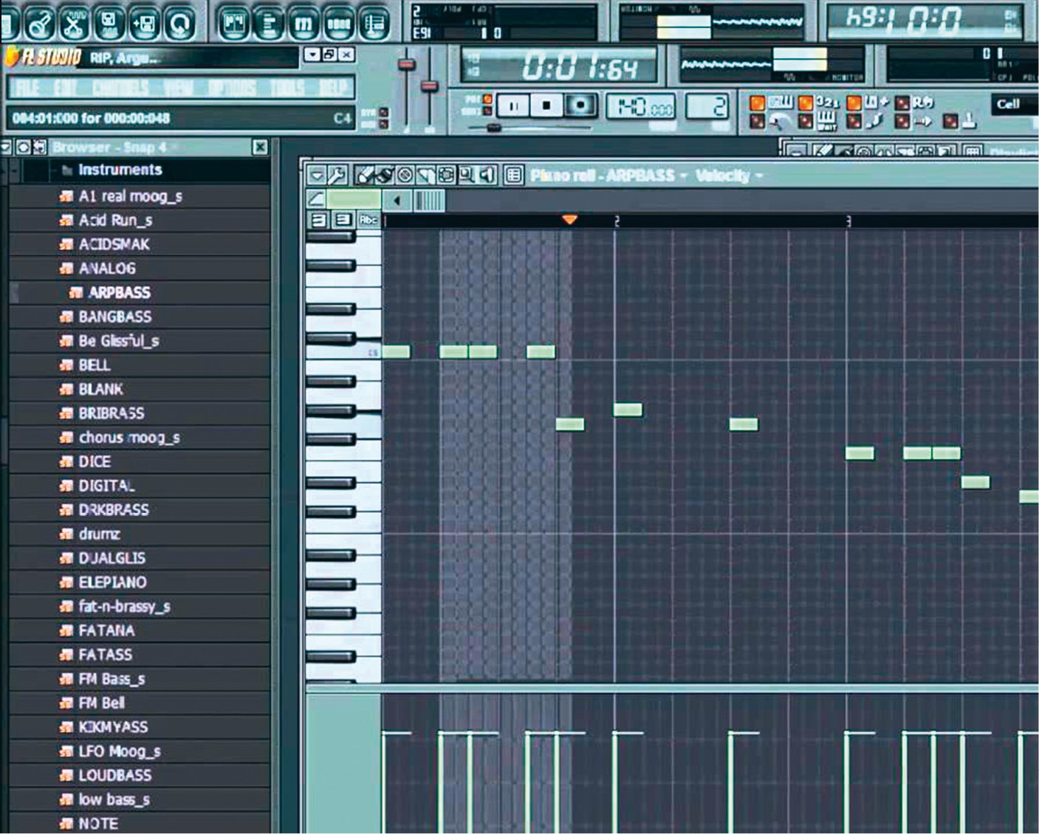Switch to song mode with the SONG light
Viewport: 1039px width, 834px height.
point(487,111)
